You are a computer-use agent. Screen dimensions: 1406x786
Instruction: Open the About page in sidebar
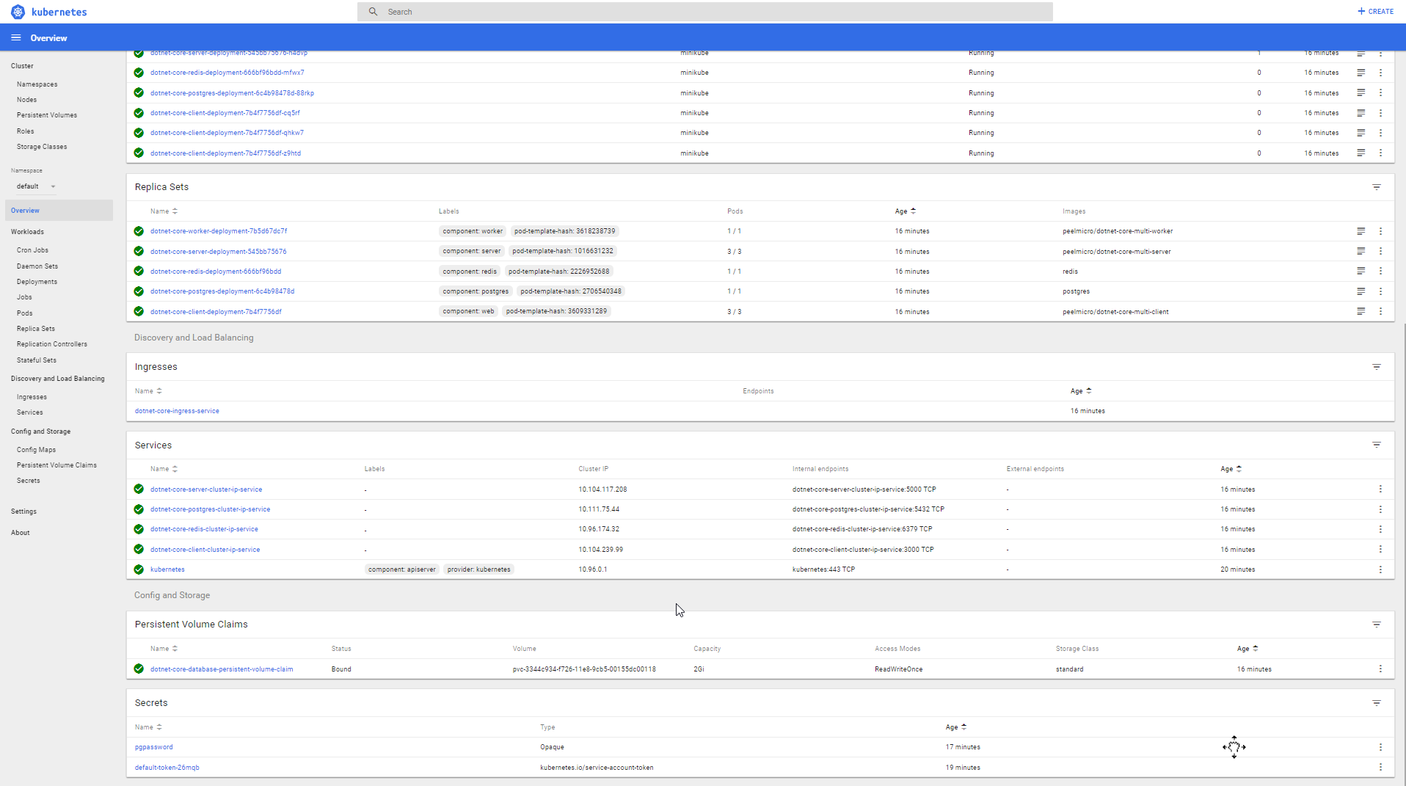pos(20,533)
